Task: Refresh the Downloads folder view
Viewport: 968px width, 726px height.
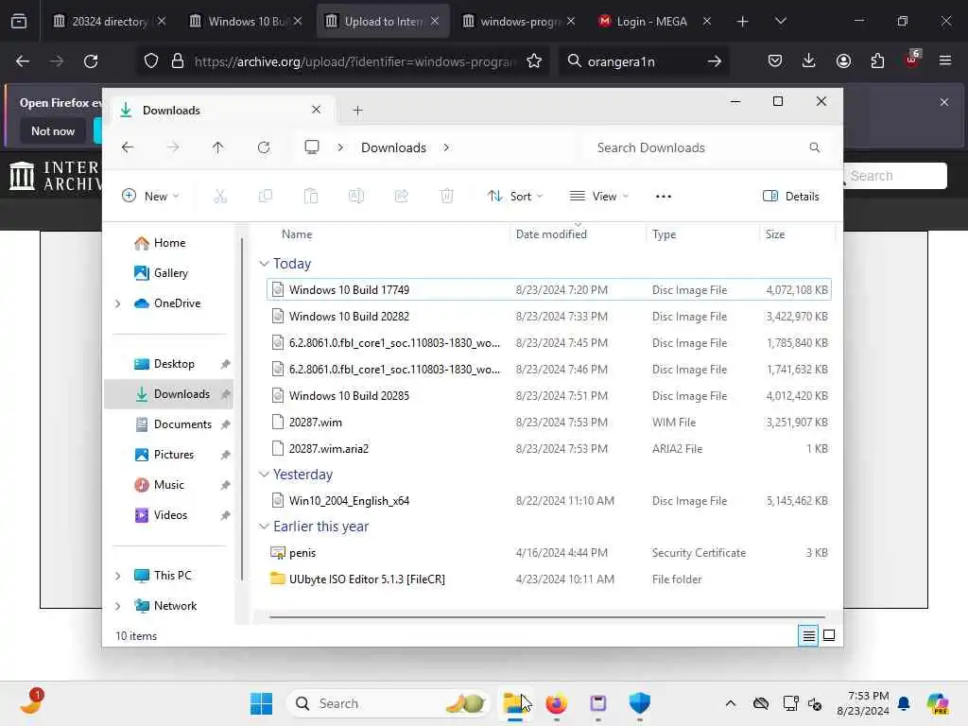Action: point(264,147)
